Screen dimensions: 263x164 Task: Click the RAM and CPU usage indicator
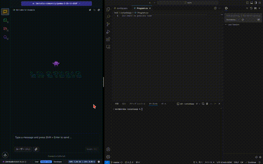82,162
